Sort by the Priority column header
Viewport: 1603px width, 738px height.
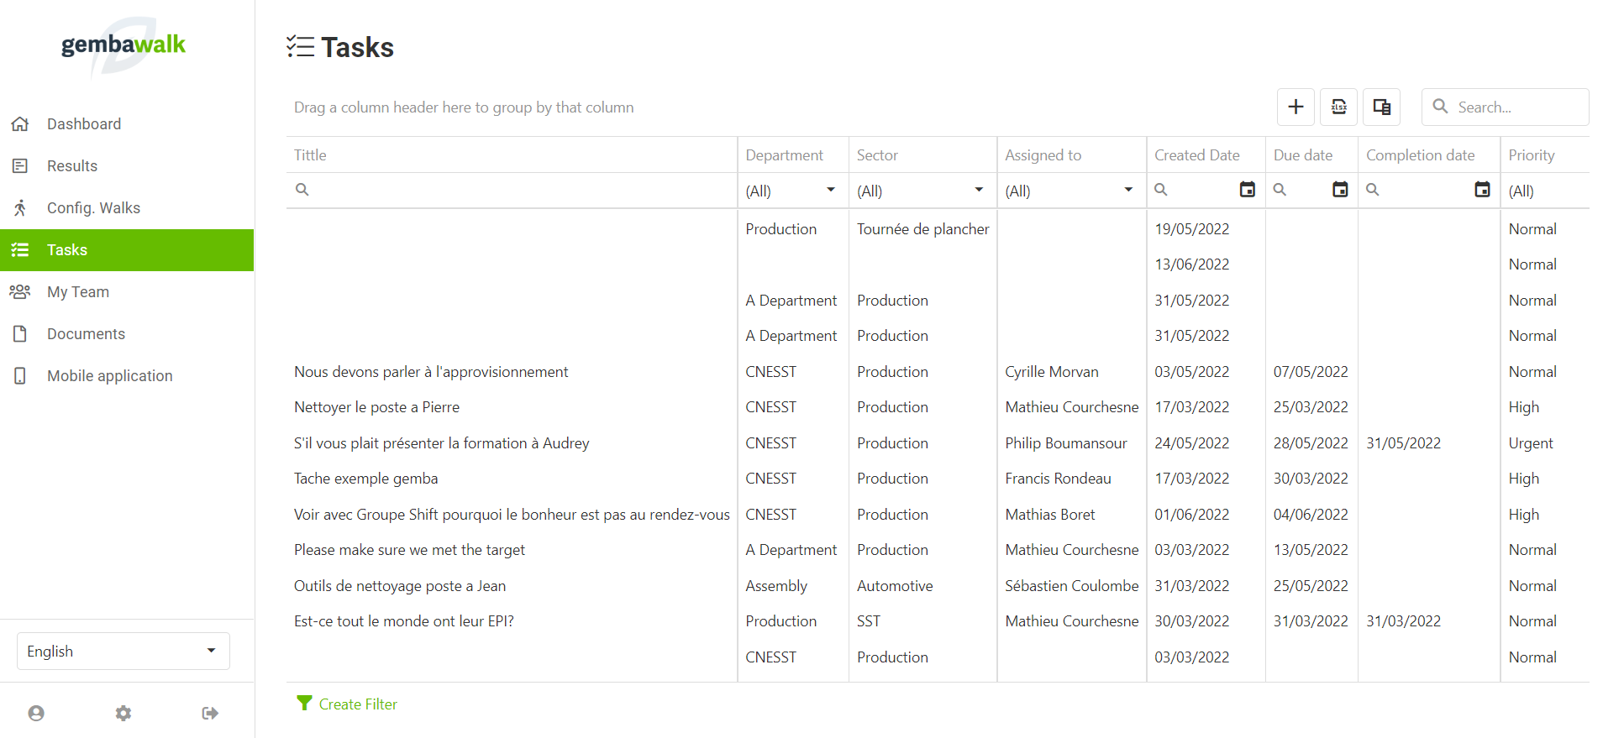(x=1531, y=155)
